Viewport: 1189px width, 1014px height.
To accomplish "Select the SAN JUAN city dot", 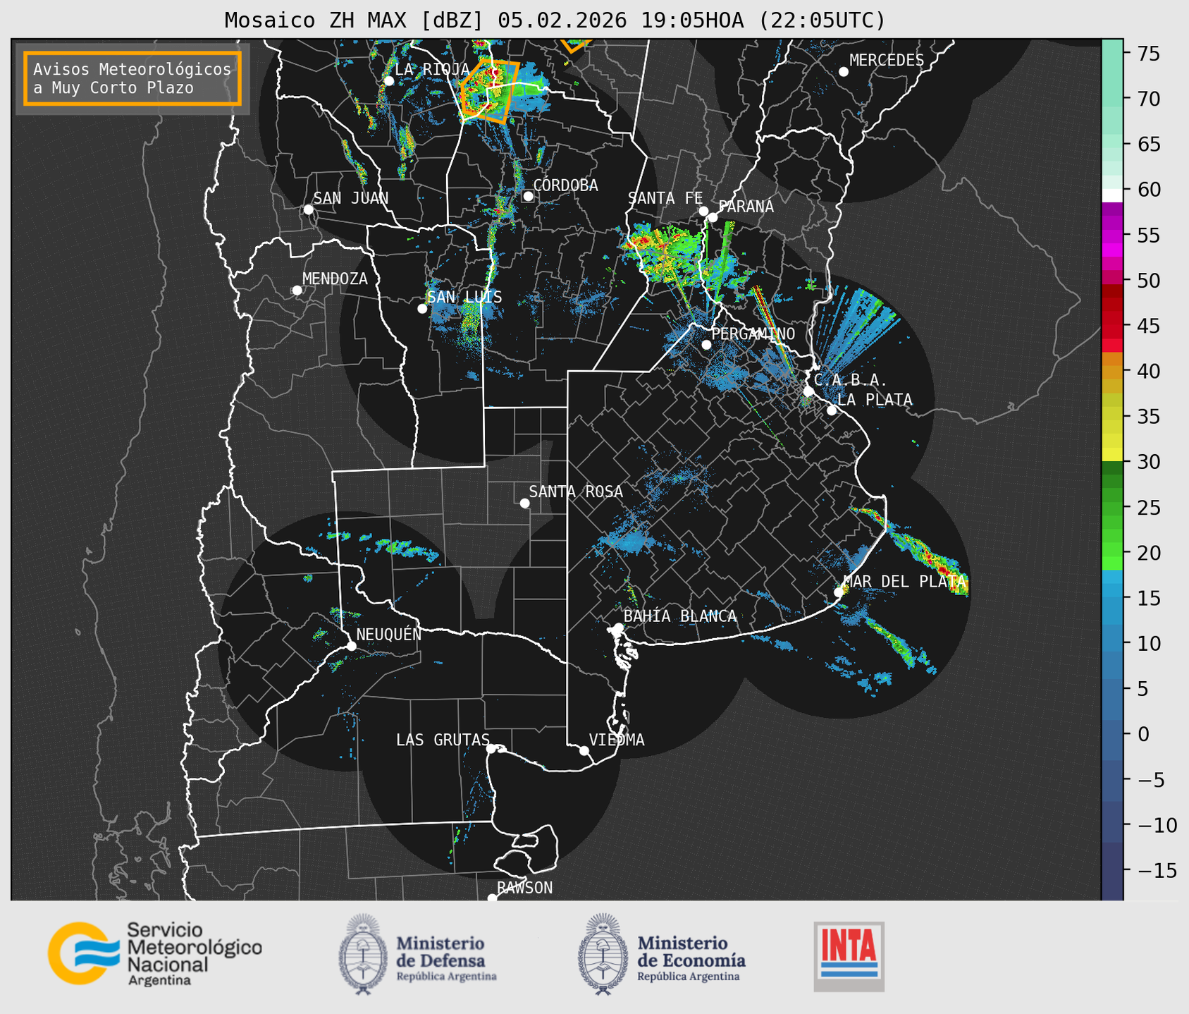I will coord(308,209).
